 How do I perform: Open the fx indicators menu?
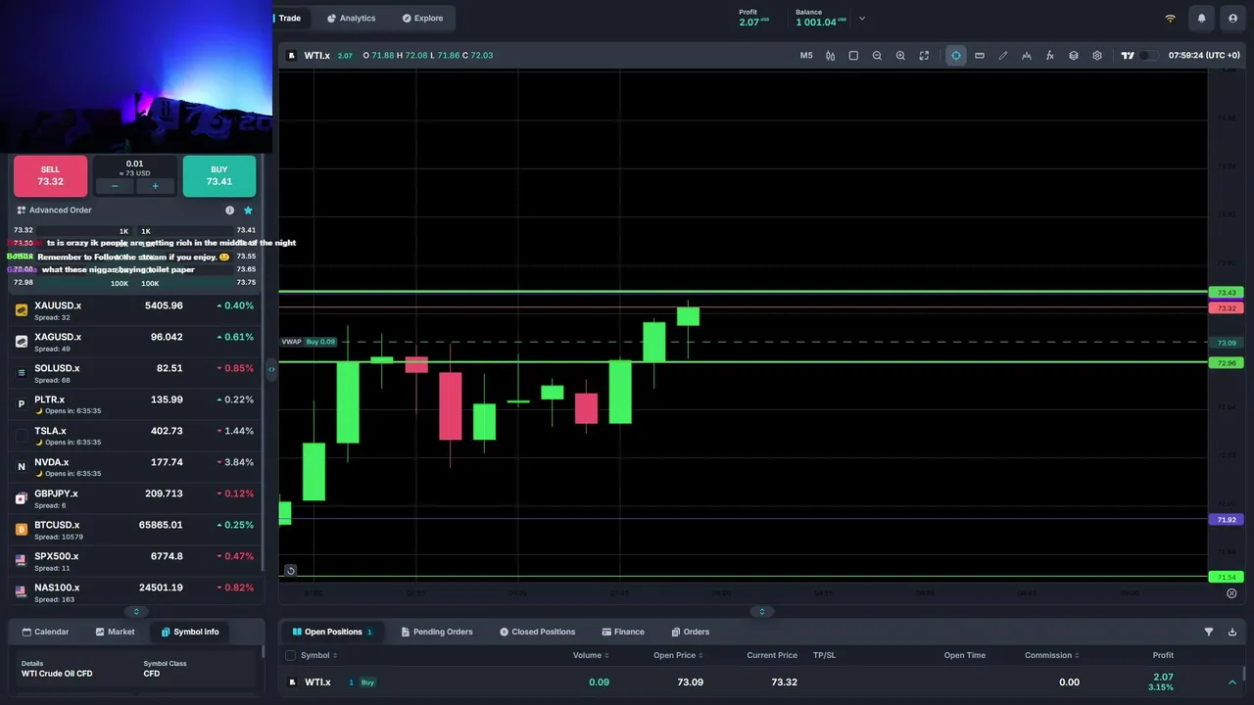click(x=1050, y=56)
